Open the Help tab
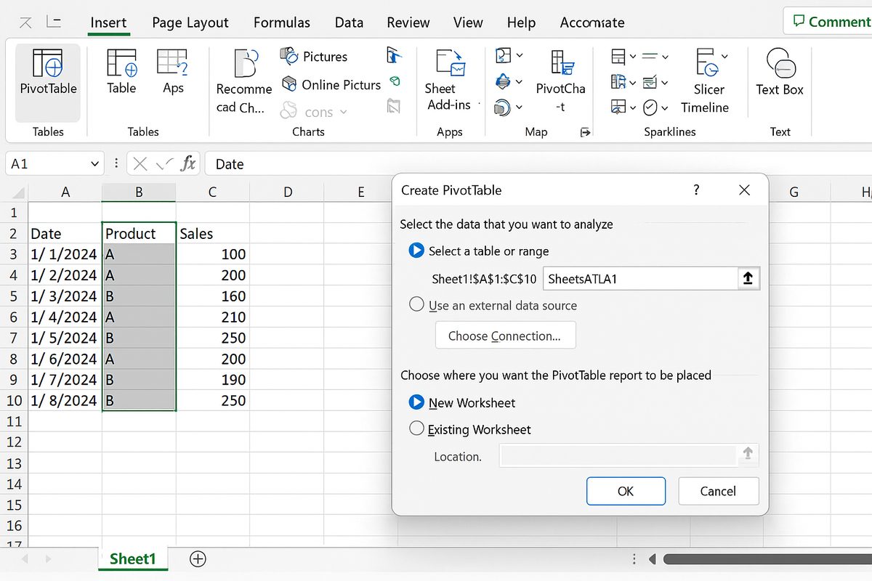This screenshot has width=872, height=581. 521,23
